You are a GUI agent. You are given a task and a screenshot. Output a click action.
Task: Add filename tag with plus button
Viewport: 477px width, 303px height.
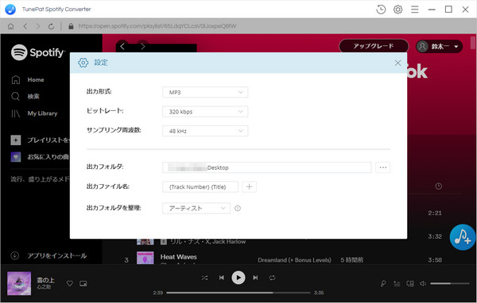pyautogui.click(x=249, y=187)
